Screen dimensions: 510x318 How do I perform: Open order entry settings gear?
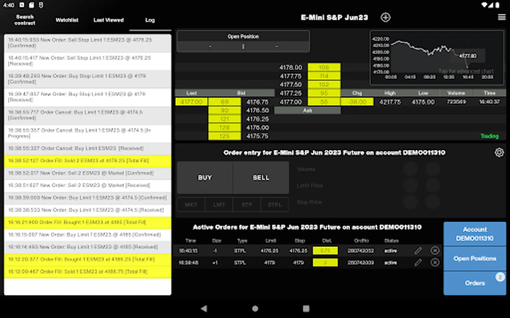(499, 153)
